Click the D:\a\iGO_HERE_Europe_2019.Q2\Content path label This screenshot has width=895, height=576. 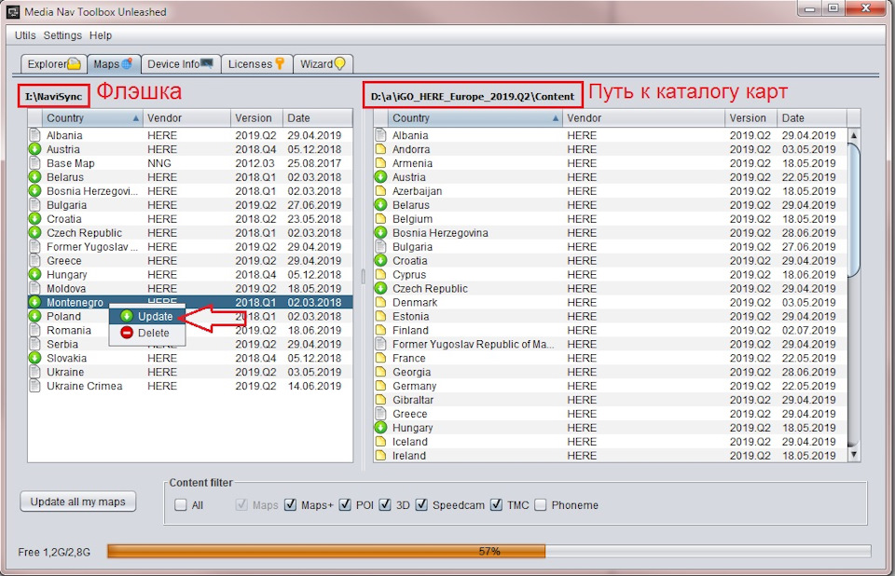click(473, 96)
